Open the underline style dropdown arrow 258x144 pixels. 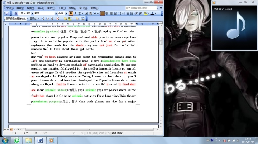(83, 14)
